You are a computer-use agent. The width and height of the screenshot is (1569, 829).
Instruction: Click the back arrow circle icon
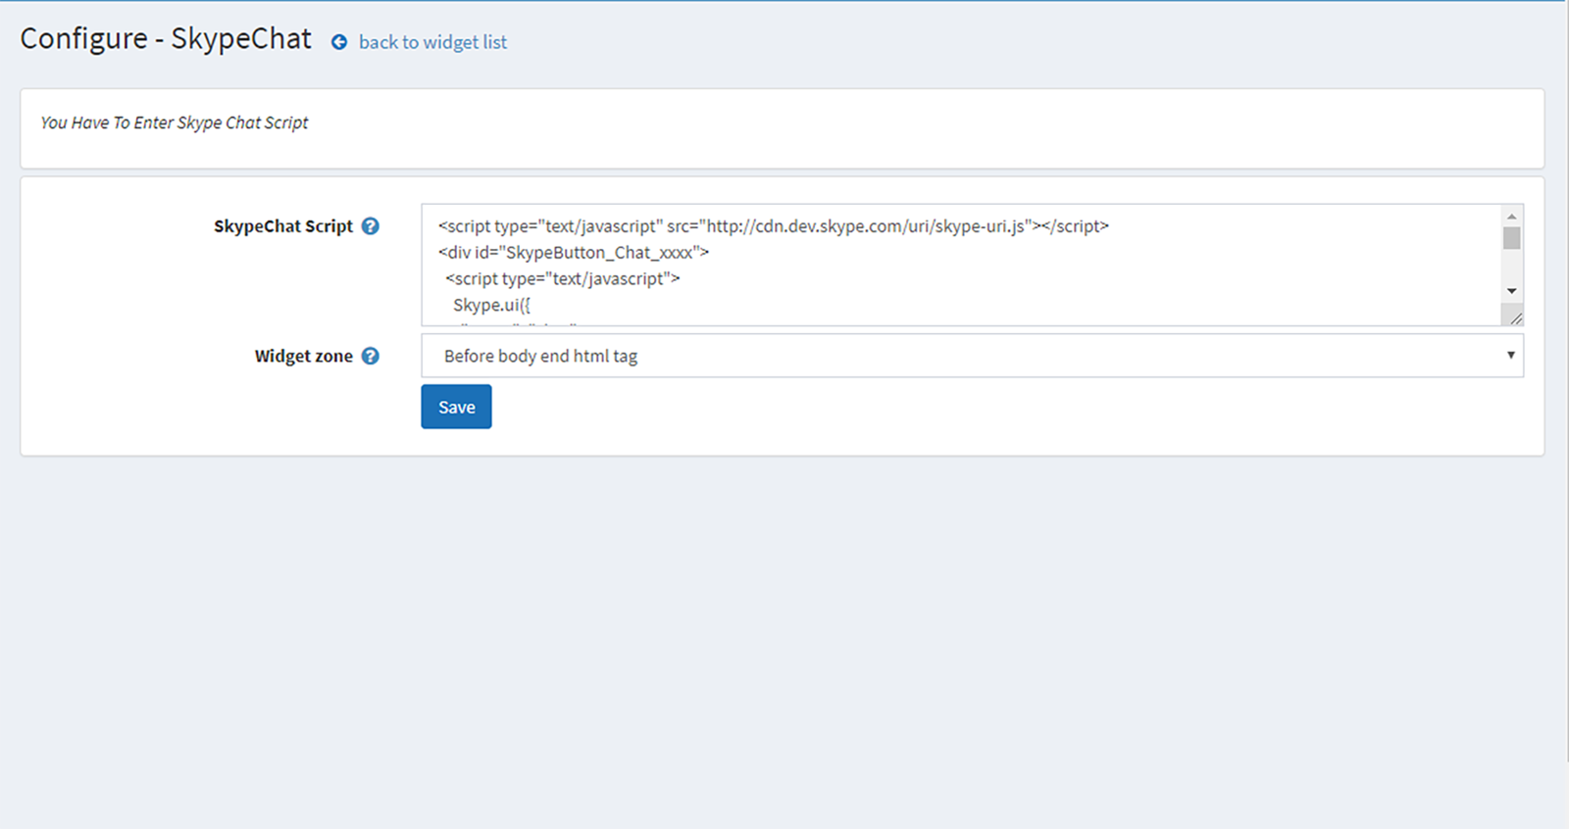pyautogui.click(x=339, y=42)
